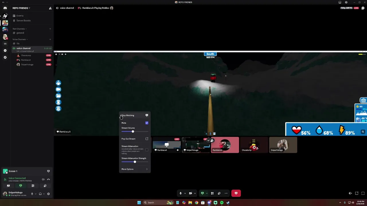Open Discord direct messages home icon

click(x=5, y=8)
